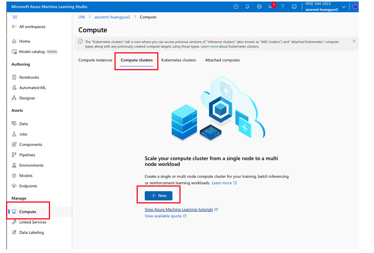Viewport: 374px width, 253px height.
Task: Click the Environments icon
Action: (x=15, y=165)
